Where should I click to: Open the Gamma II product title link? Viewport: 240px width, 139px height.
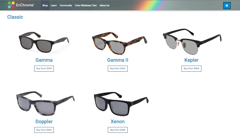click(118, 60)
